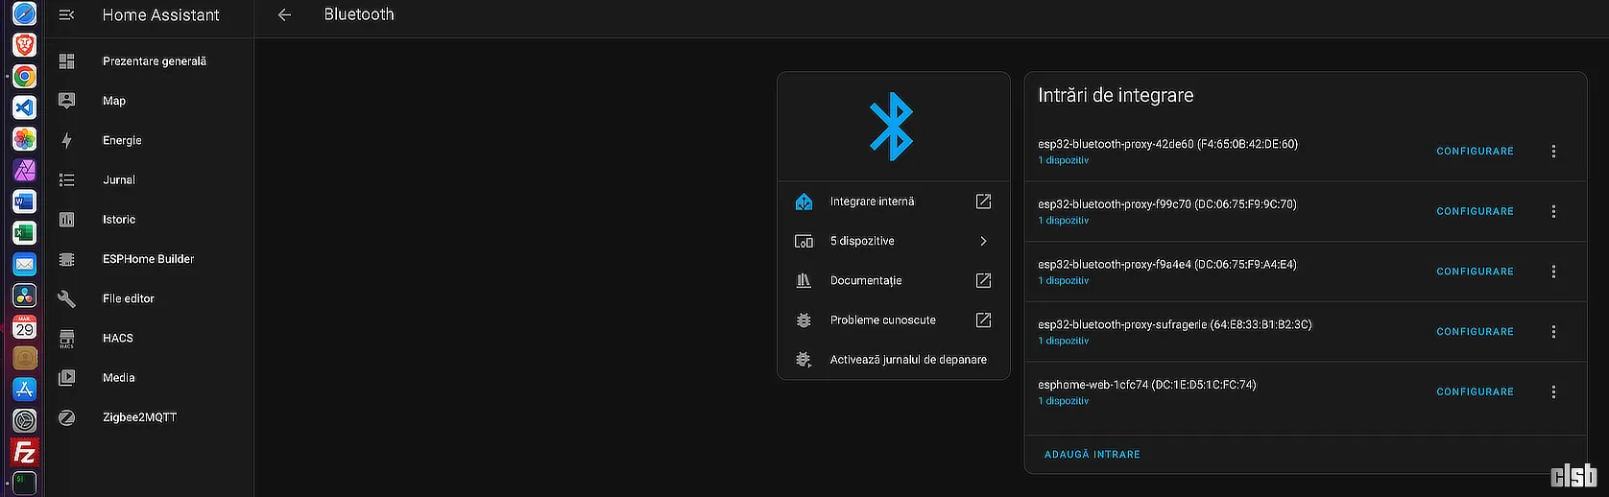Open Prezentare generală dashboard icon
1609x497 pixels.
click(x=66, y=61)
